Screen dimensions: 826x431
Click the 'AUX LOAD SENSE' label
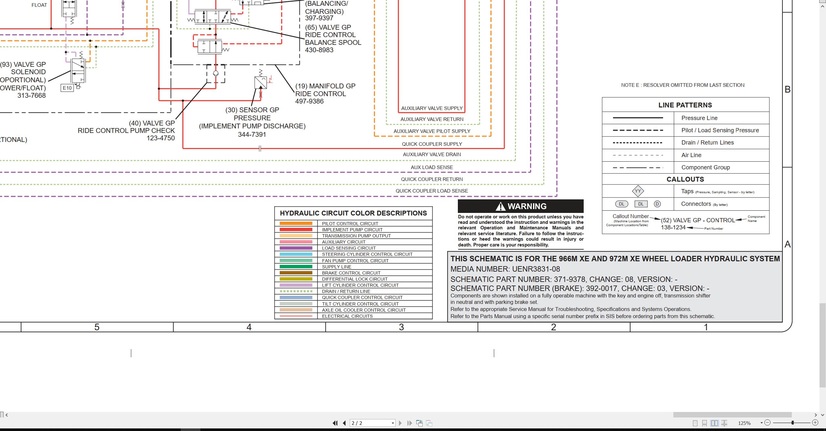tap(432, 167)
